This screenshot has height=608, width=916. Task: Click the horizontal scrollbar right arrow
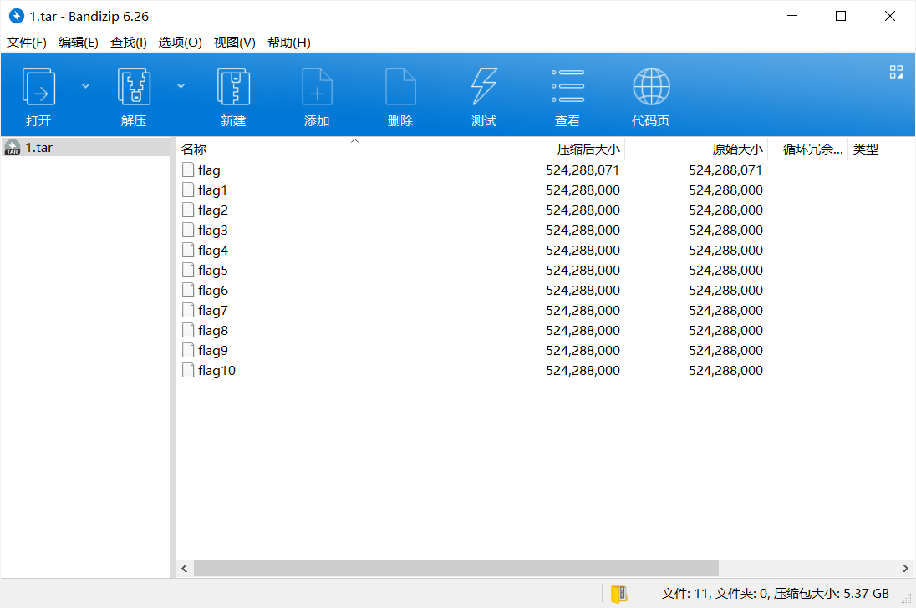coord(906,568)
